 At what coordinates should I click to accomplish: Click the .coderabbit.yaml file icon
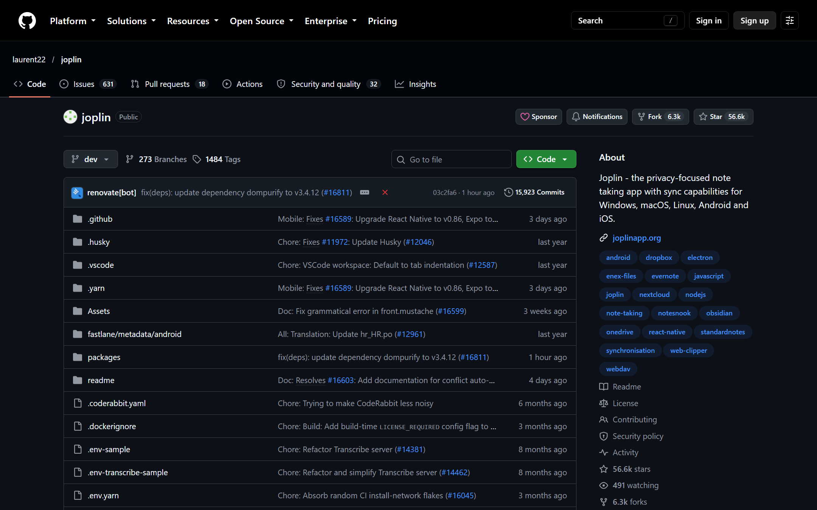(x=78, y=403)
